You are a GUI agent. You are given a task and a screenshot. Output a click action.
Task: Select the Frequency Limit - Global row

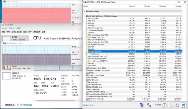pos(135,75)
